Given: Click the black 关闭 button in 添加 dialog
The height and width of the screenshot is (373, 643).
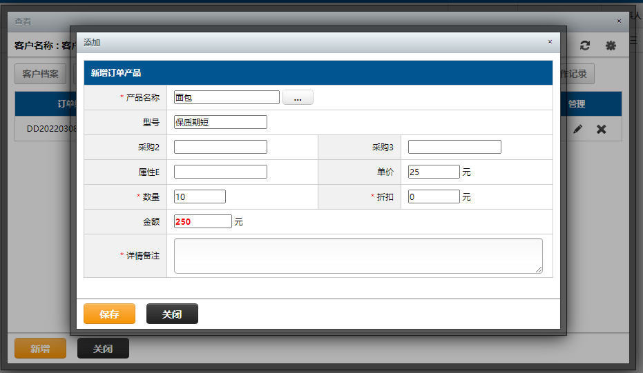Looking at the screenshot, I should pos(172,314).
